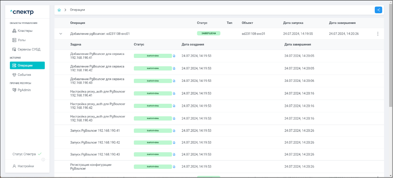Open the События history page
Screen dimensions: 393x178
point(24,75)
